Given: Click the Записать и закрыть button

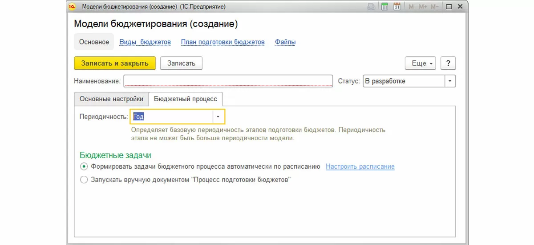Looking at the screenshot, I should tap(115, 63).
